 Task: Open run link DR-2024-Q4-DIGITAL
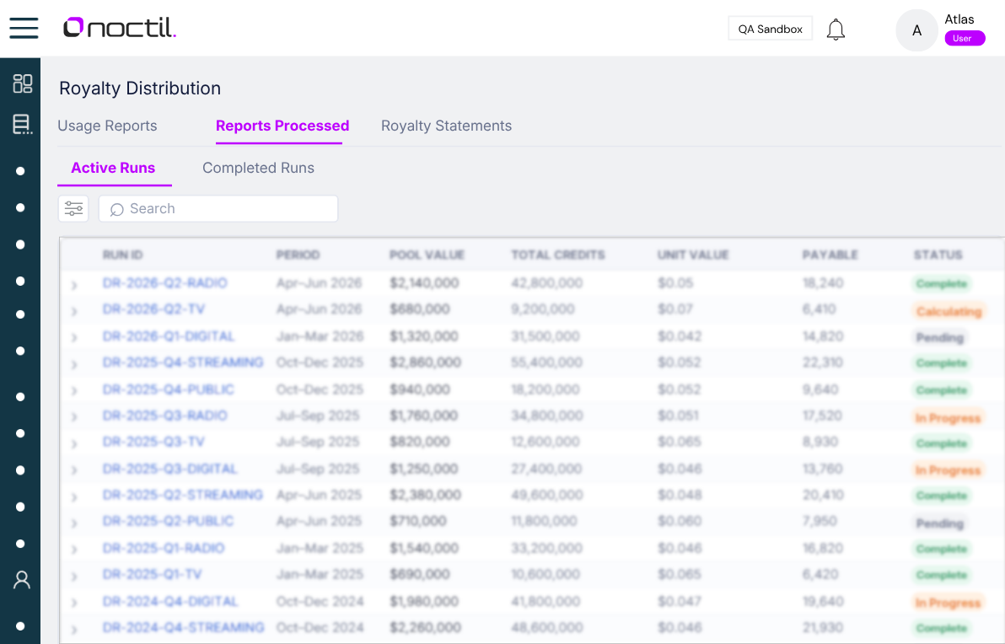point(169,601)
